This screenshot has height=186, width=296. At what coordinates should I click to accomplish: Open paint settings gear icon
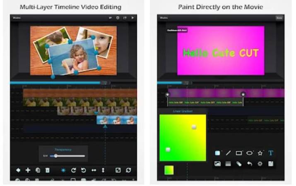point(260,164)
